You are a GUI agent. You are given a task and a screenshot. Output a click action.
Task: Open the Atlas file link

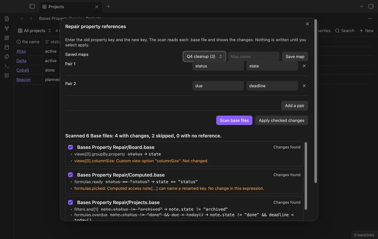click(x=21, y=51)
